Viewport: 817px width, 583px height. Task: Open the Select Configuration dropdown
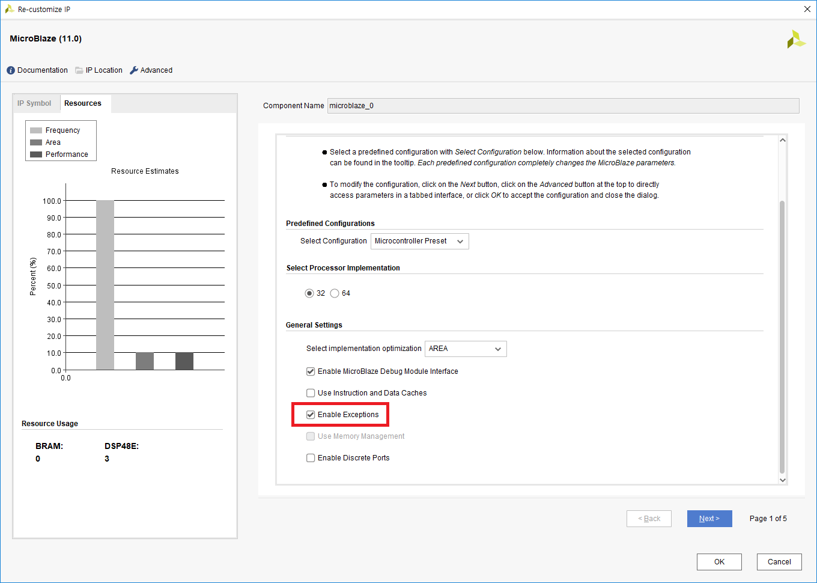point(420,241)
